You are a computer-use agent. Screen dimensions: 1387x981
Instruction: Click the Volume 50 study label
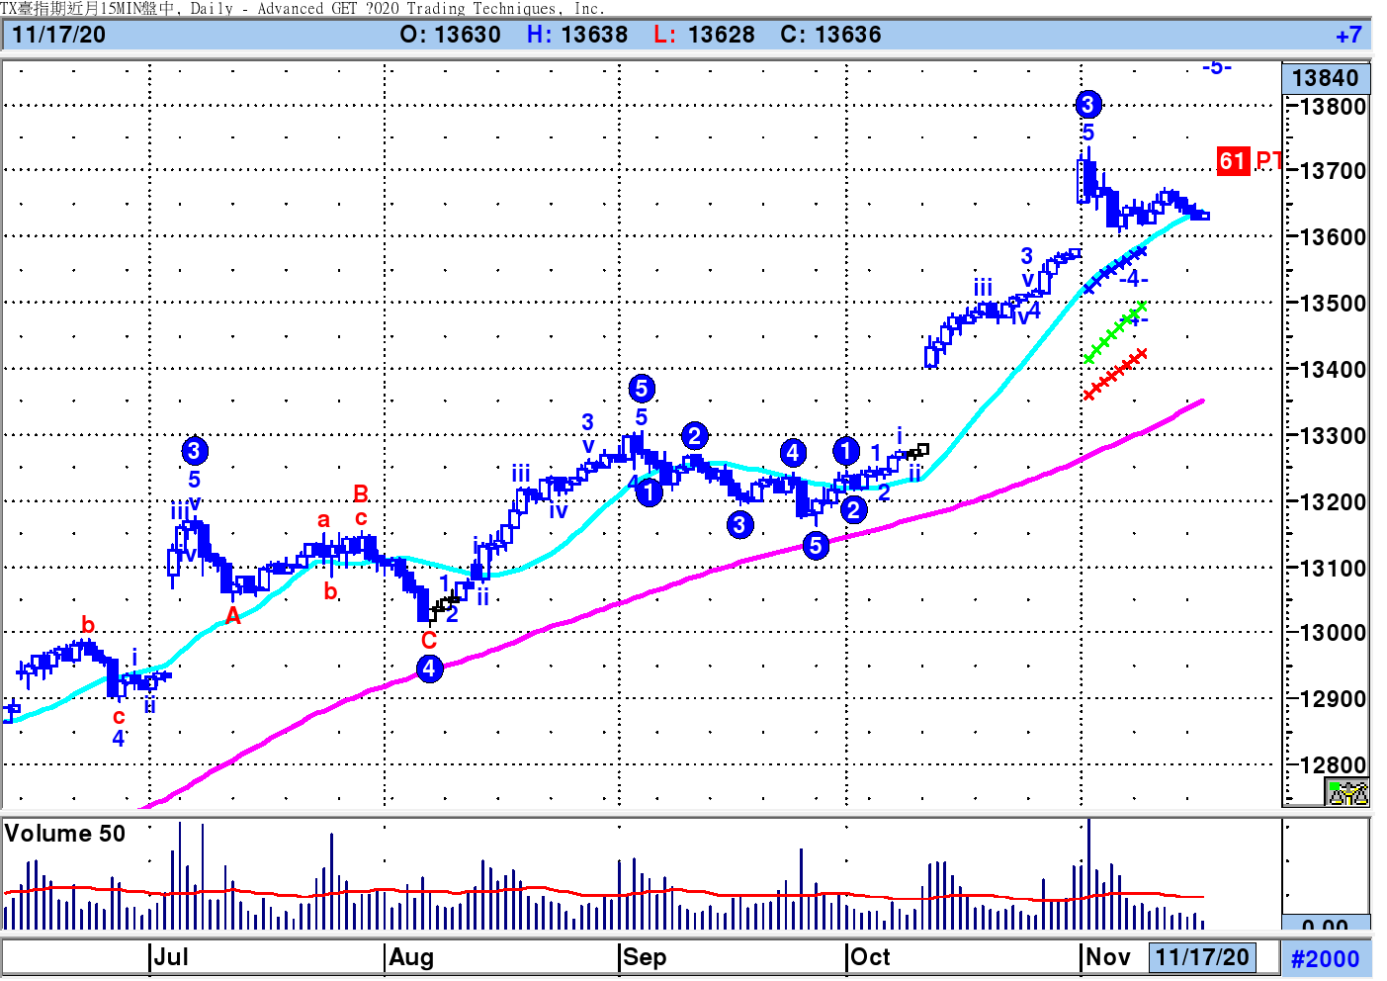coord(65,834)
